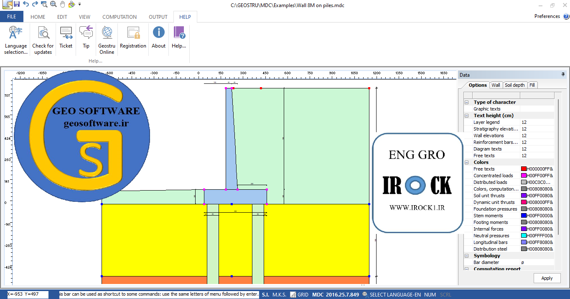570x299 pixels.
Task: Toggle GRID in the status bar
Action: 299,294
